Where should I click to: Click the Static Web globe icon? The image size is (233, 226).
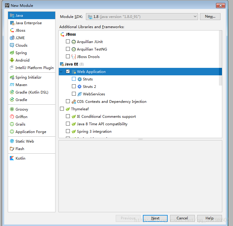[x=12, y=141]
